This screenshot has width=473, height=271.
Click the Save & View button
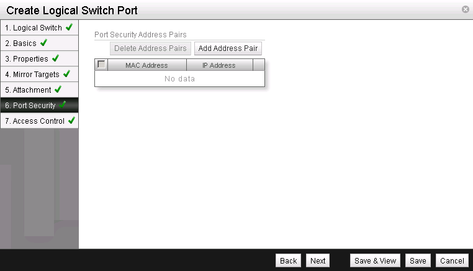click(x=375, y=261)
